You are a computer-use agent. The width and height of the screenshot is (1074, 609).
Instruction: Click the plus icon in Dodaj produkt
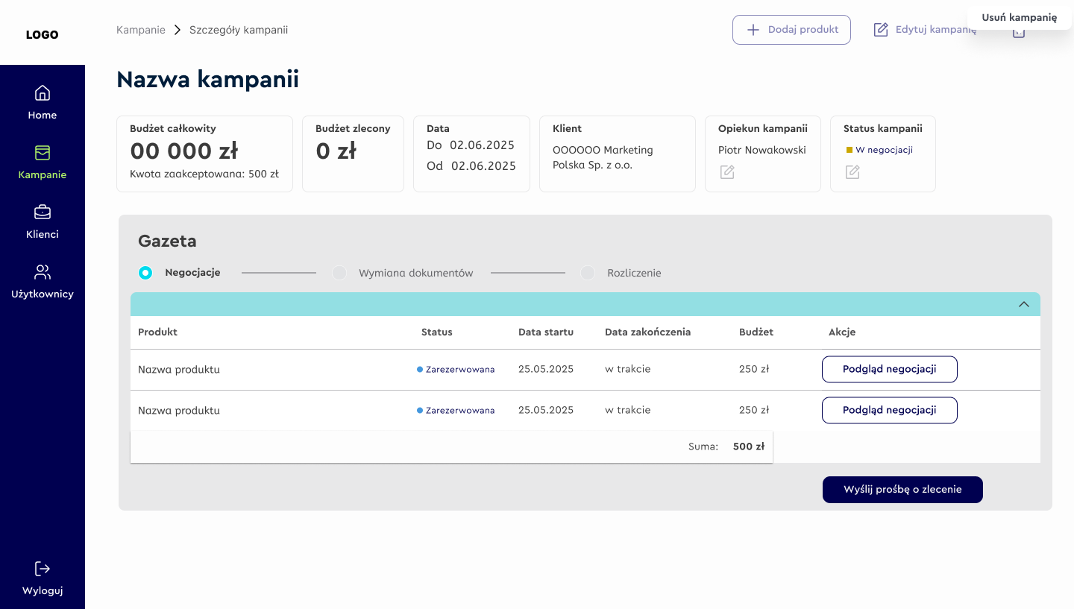pos(753,30)
